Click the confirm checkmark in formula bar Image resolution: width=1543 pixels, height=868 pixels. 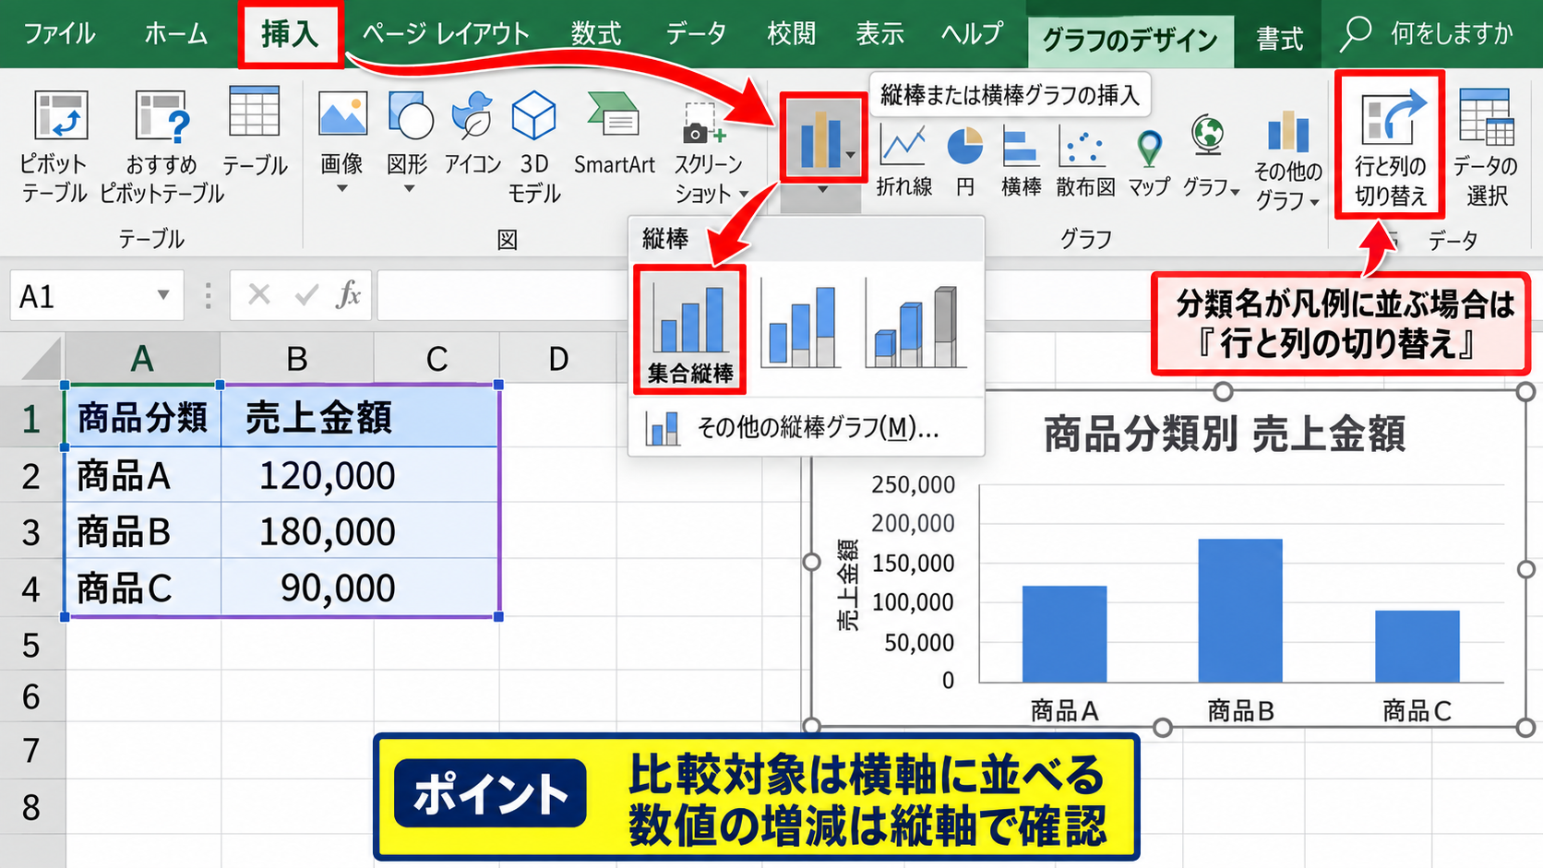305,295
